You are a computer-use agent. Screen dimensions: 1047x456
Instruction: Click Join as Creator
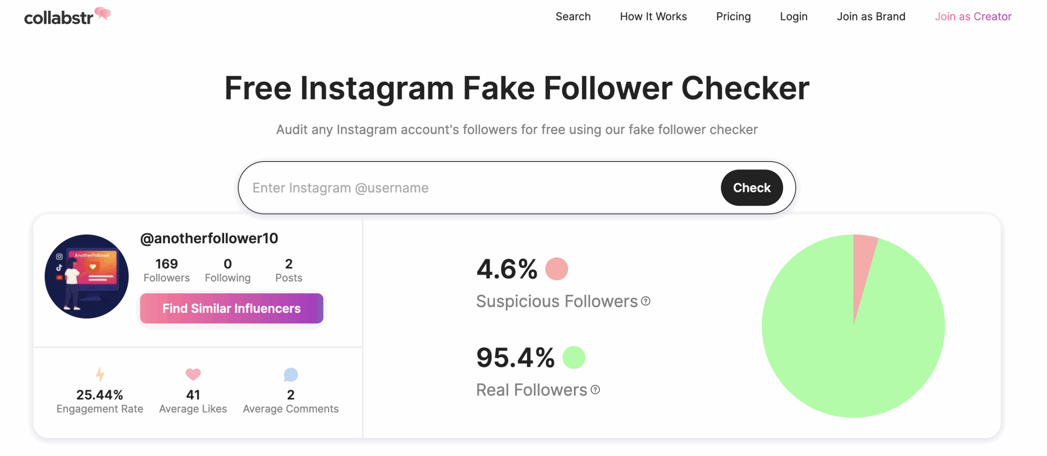click(x=973, y=17)
